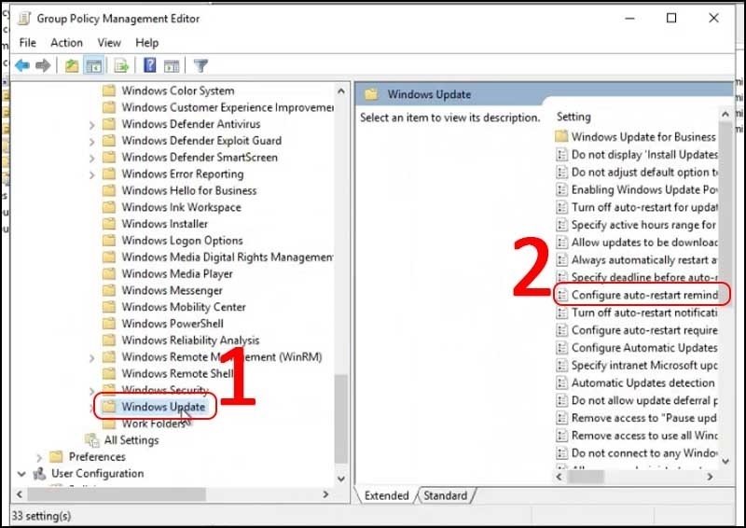Collapse the User Configuration node
Screen dimensions: 746x528
tap(21, 474)
